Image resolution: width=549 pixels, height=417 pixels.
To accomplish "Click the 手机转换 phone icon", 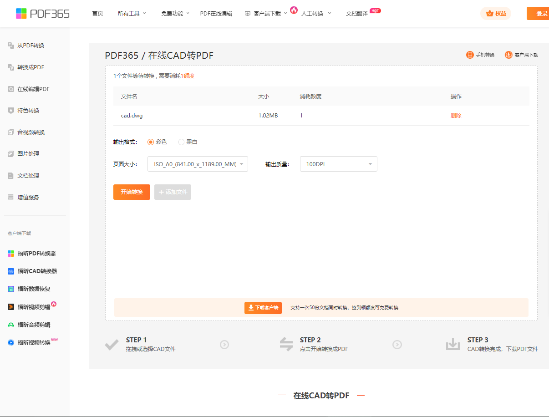I will pyautogui.click(x=470, y=55).
